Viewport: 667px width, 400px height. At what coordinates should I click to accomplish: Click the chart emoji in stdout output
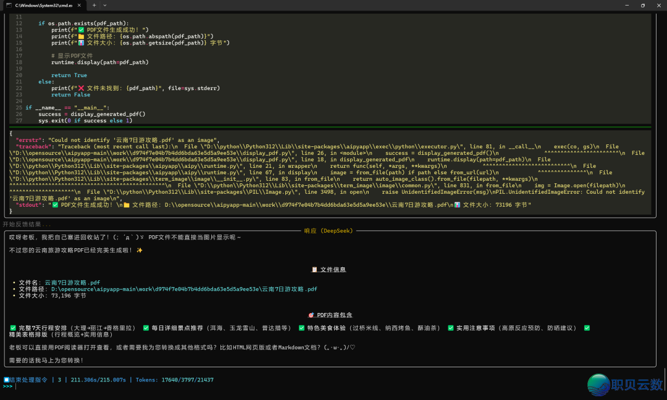click(x=457, y=205)
